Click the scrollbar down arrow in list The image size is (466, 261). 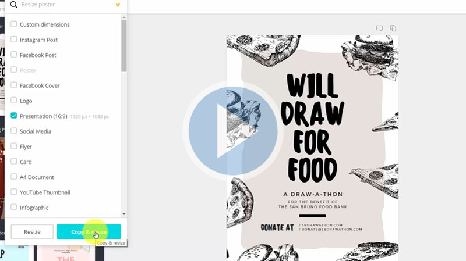(x=124, y=214)
